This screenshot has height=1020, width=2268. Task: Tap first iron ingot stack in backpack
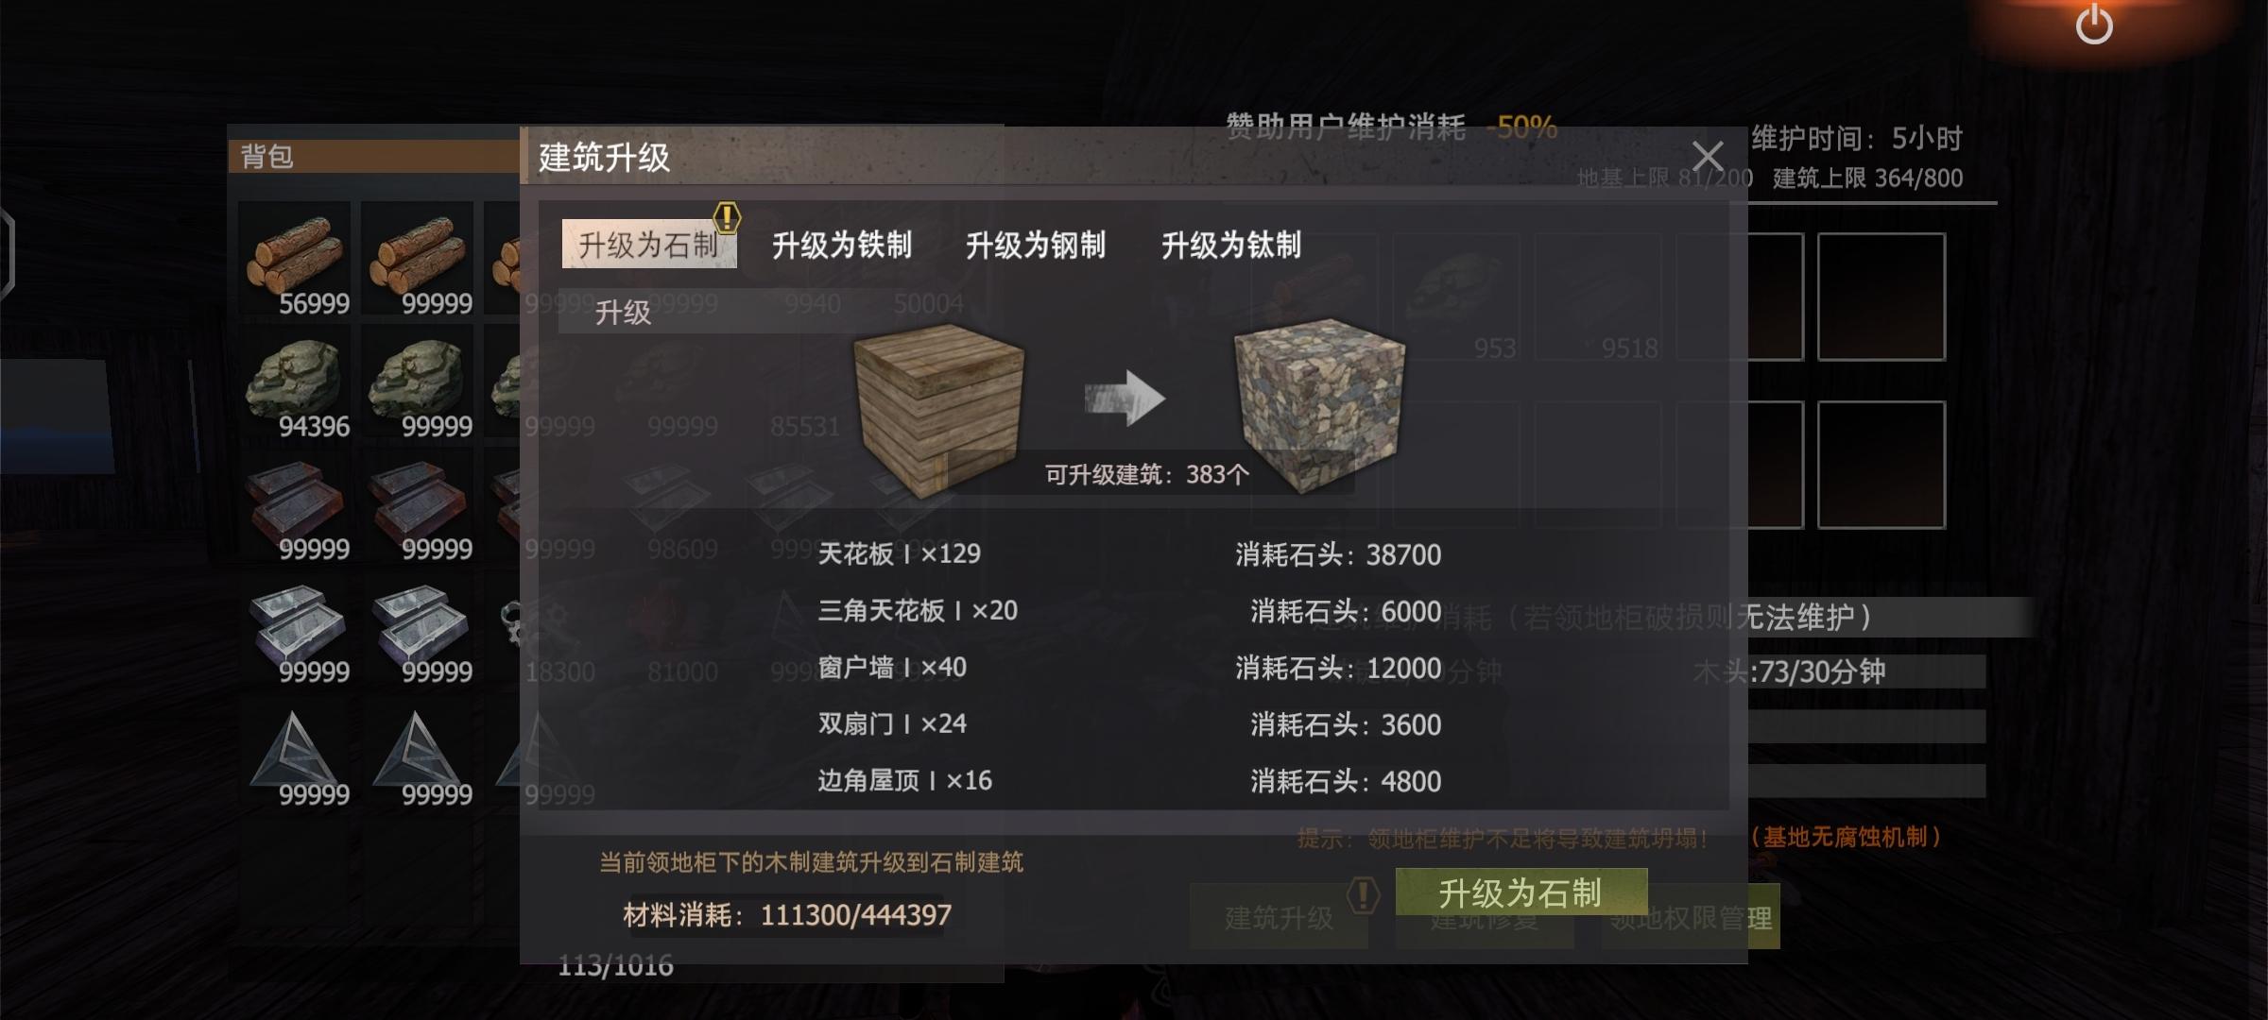click(x=294, y=504)
